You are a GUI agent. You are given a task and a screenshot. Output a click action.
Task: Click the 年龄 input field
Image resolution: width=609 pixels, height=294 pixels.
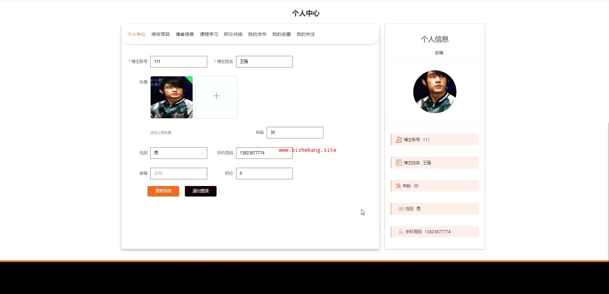[295, 133]
